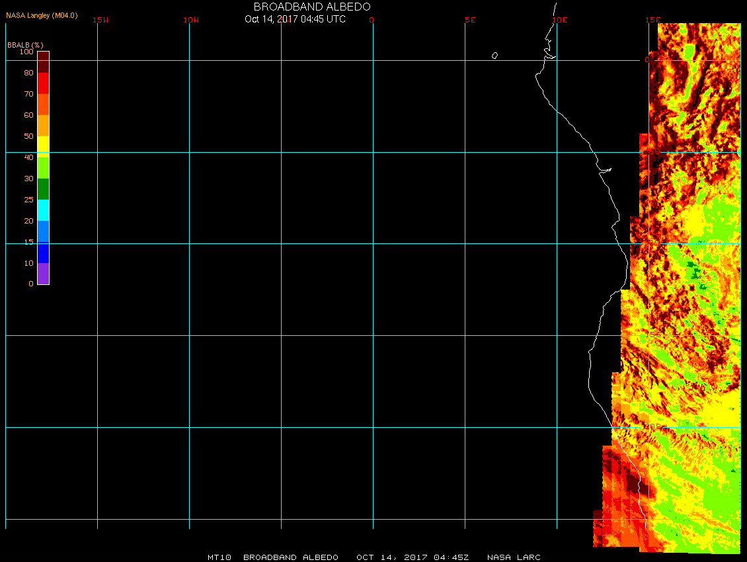Viewport: 747px width, 562px height.
Task: Click the cyan 20-25% legend band
Action: [43, 210]
